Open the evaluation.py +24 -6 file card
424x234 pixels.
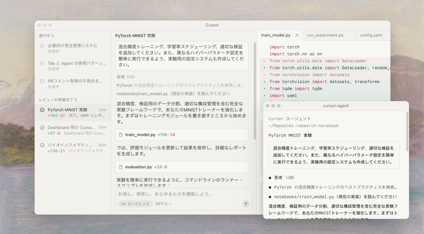[182, 167]
